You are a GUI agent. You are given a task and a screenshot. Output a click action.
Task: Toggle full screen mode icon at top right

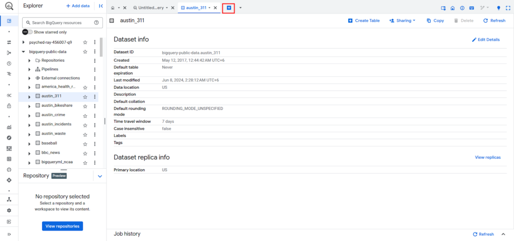[508, 8]
